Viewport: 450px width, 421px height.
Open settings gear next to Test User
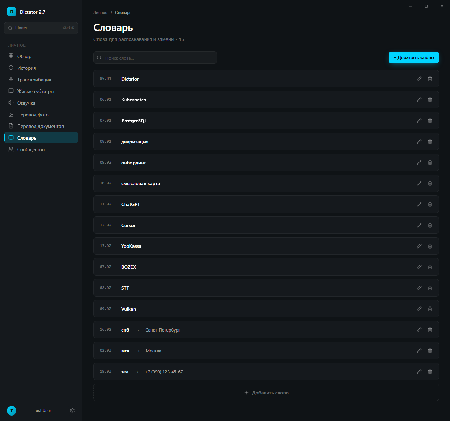point(72,411)
